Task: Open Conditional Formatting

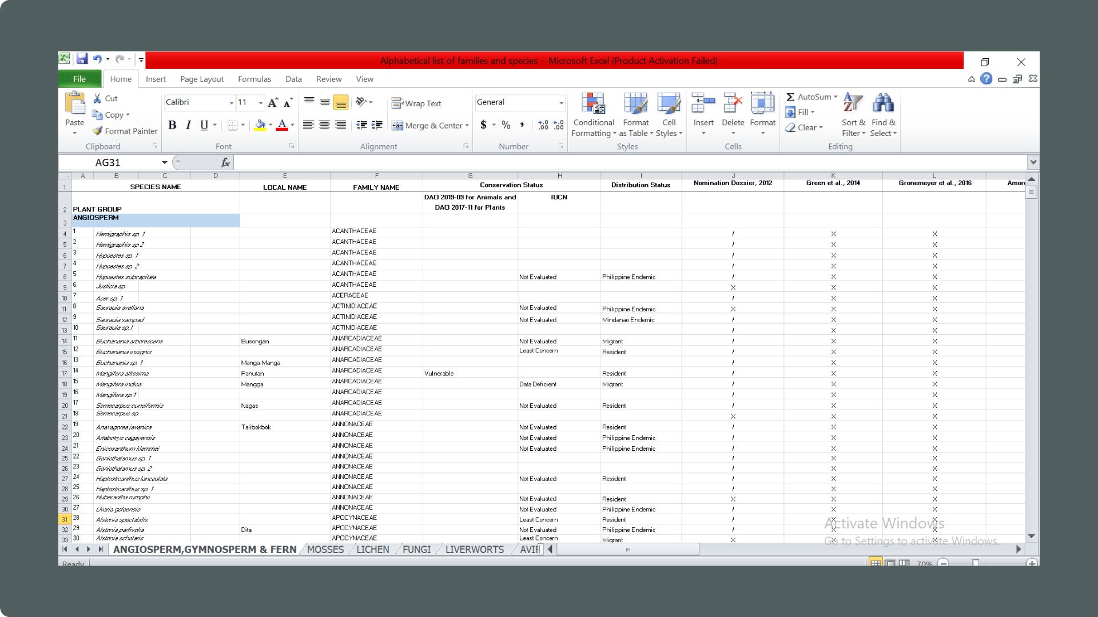Action: (x=594, y=115)
